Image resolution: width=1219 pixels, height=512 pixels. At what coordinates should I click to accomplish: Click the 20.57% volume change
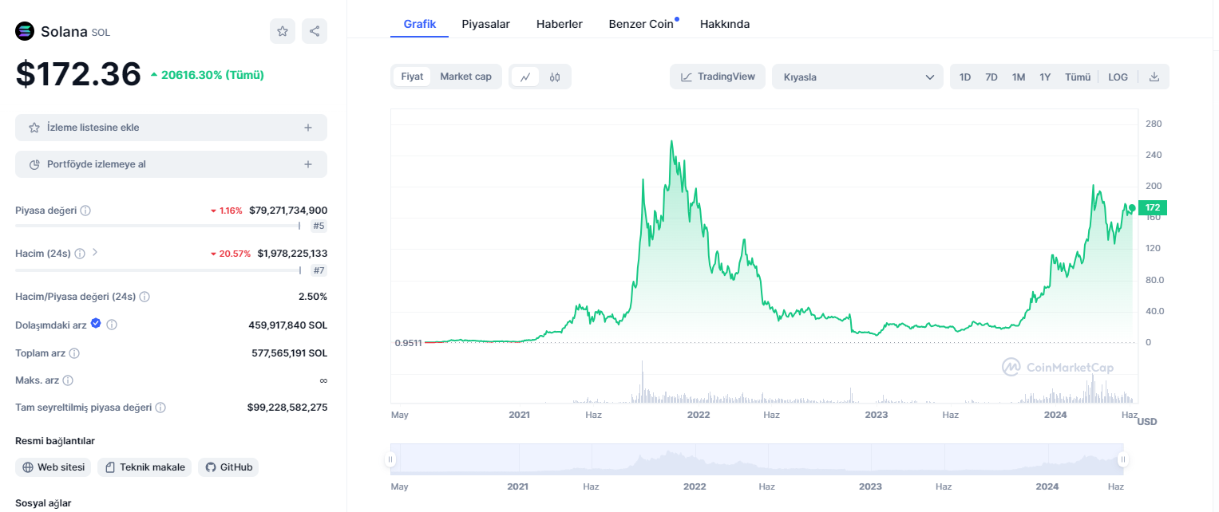[230, 254]
